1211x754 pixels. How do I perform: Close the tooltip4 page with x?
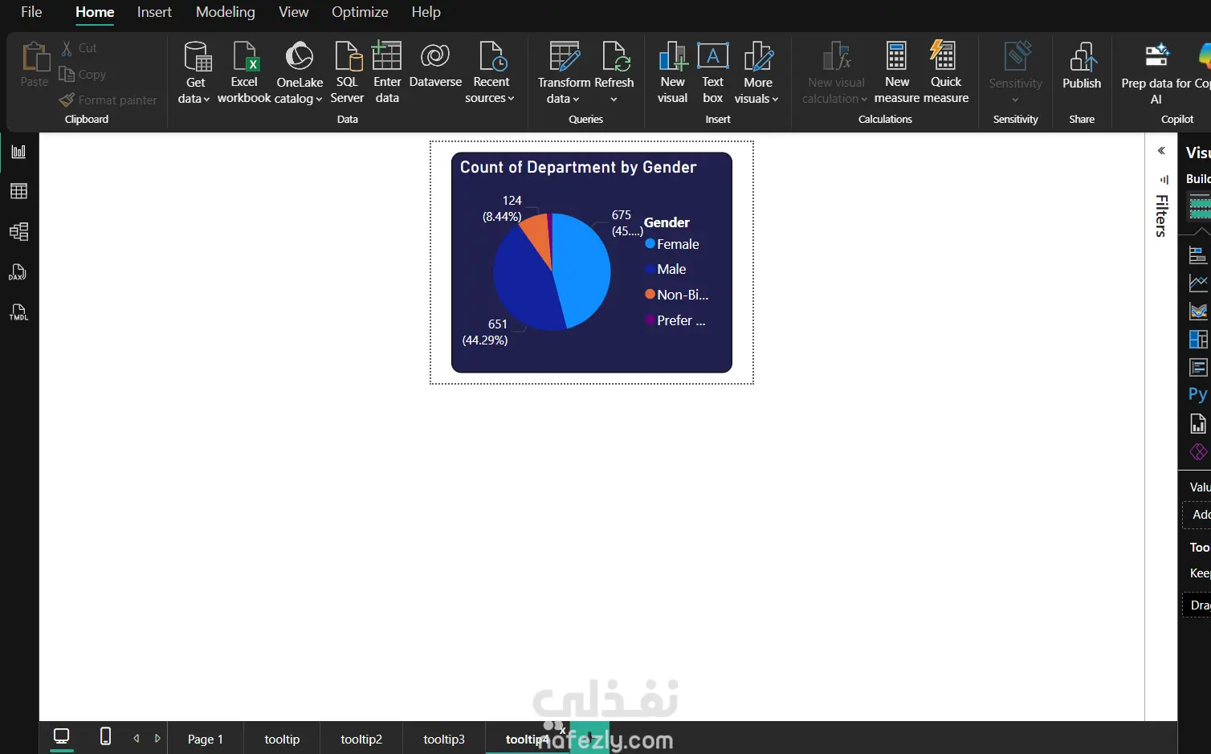pyautogui.click(x=562, y=730)
